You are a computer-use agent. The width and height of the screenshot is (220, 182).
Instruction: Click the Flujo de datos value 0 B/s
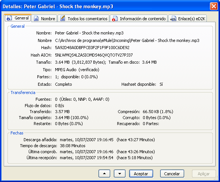(59, 106)
